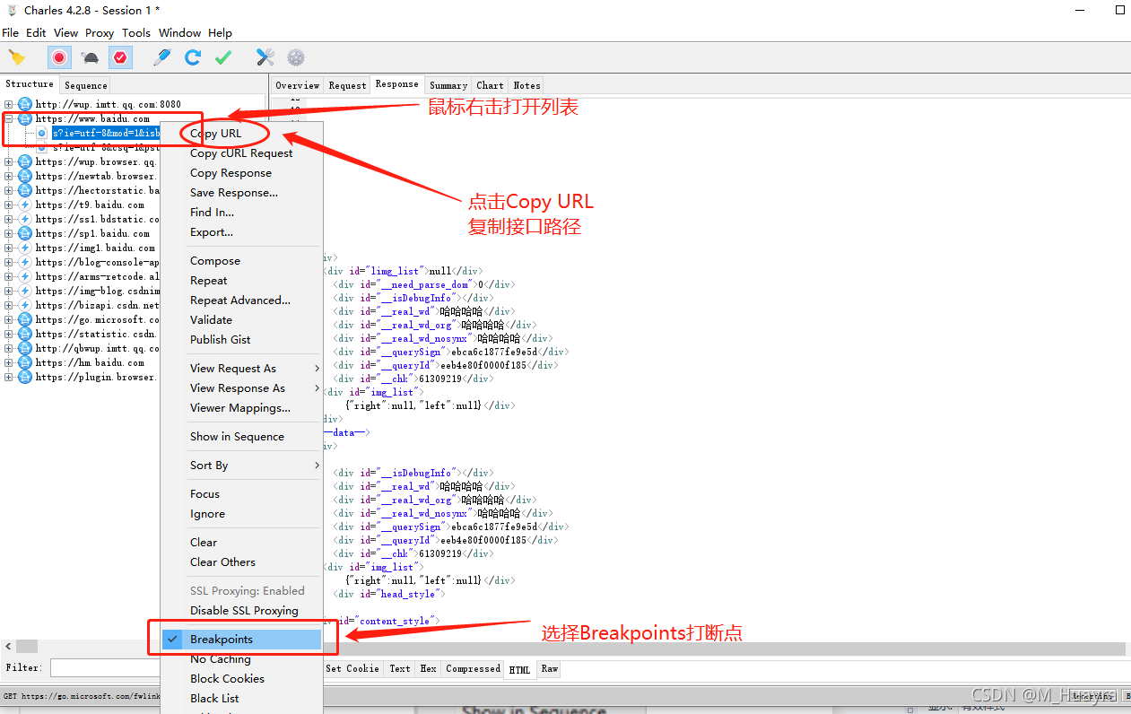Clear the session with the broom icon
The height and width of the screenshot is (714, 1131).
pos(16,57)
